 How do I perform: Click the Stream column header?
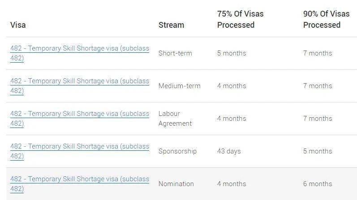(171, 25)
